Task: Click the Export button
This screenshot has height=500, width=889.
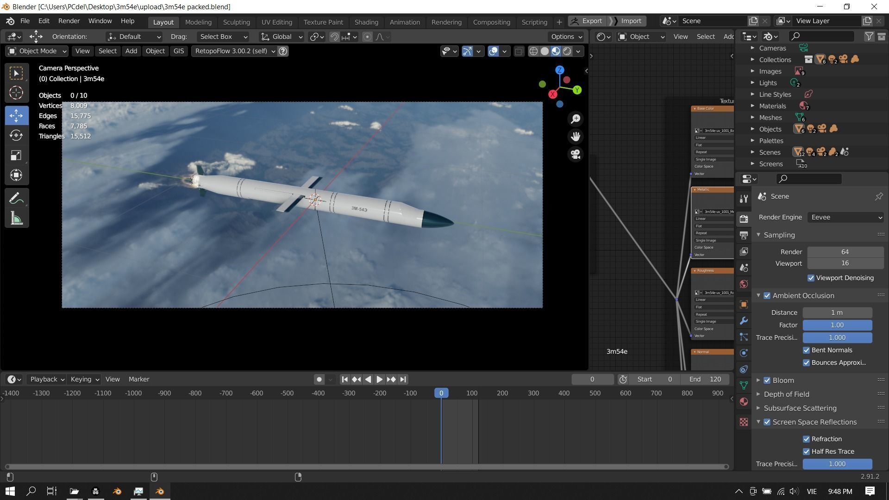Action: pyautogui.click(x=587, y=21)
